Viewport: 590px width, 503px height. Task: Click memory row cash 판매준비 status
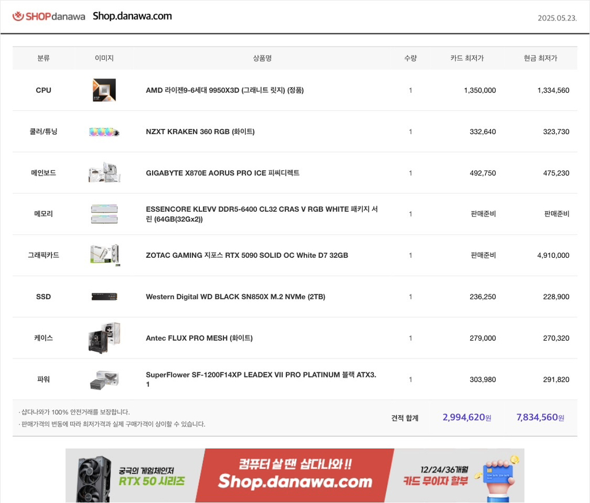click(x=557, y=214)
